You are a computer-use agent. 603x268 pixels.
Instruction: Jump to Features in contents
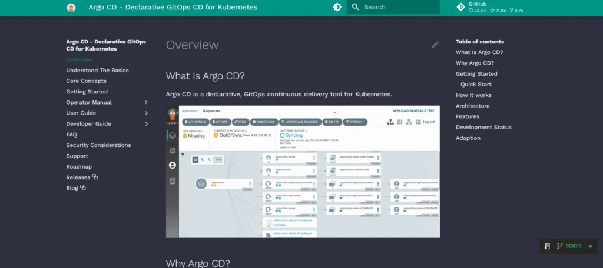[468, 116]
